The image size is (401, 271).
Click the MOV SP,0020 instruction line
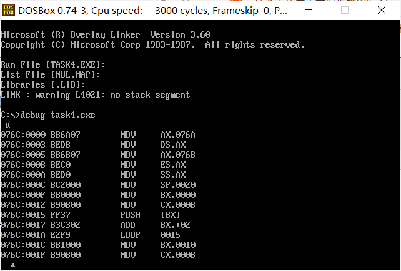click(98, 185)
